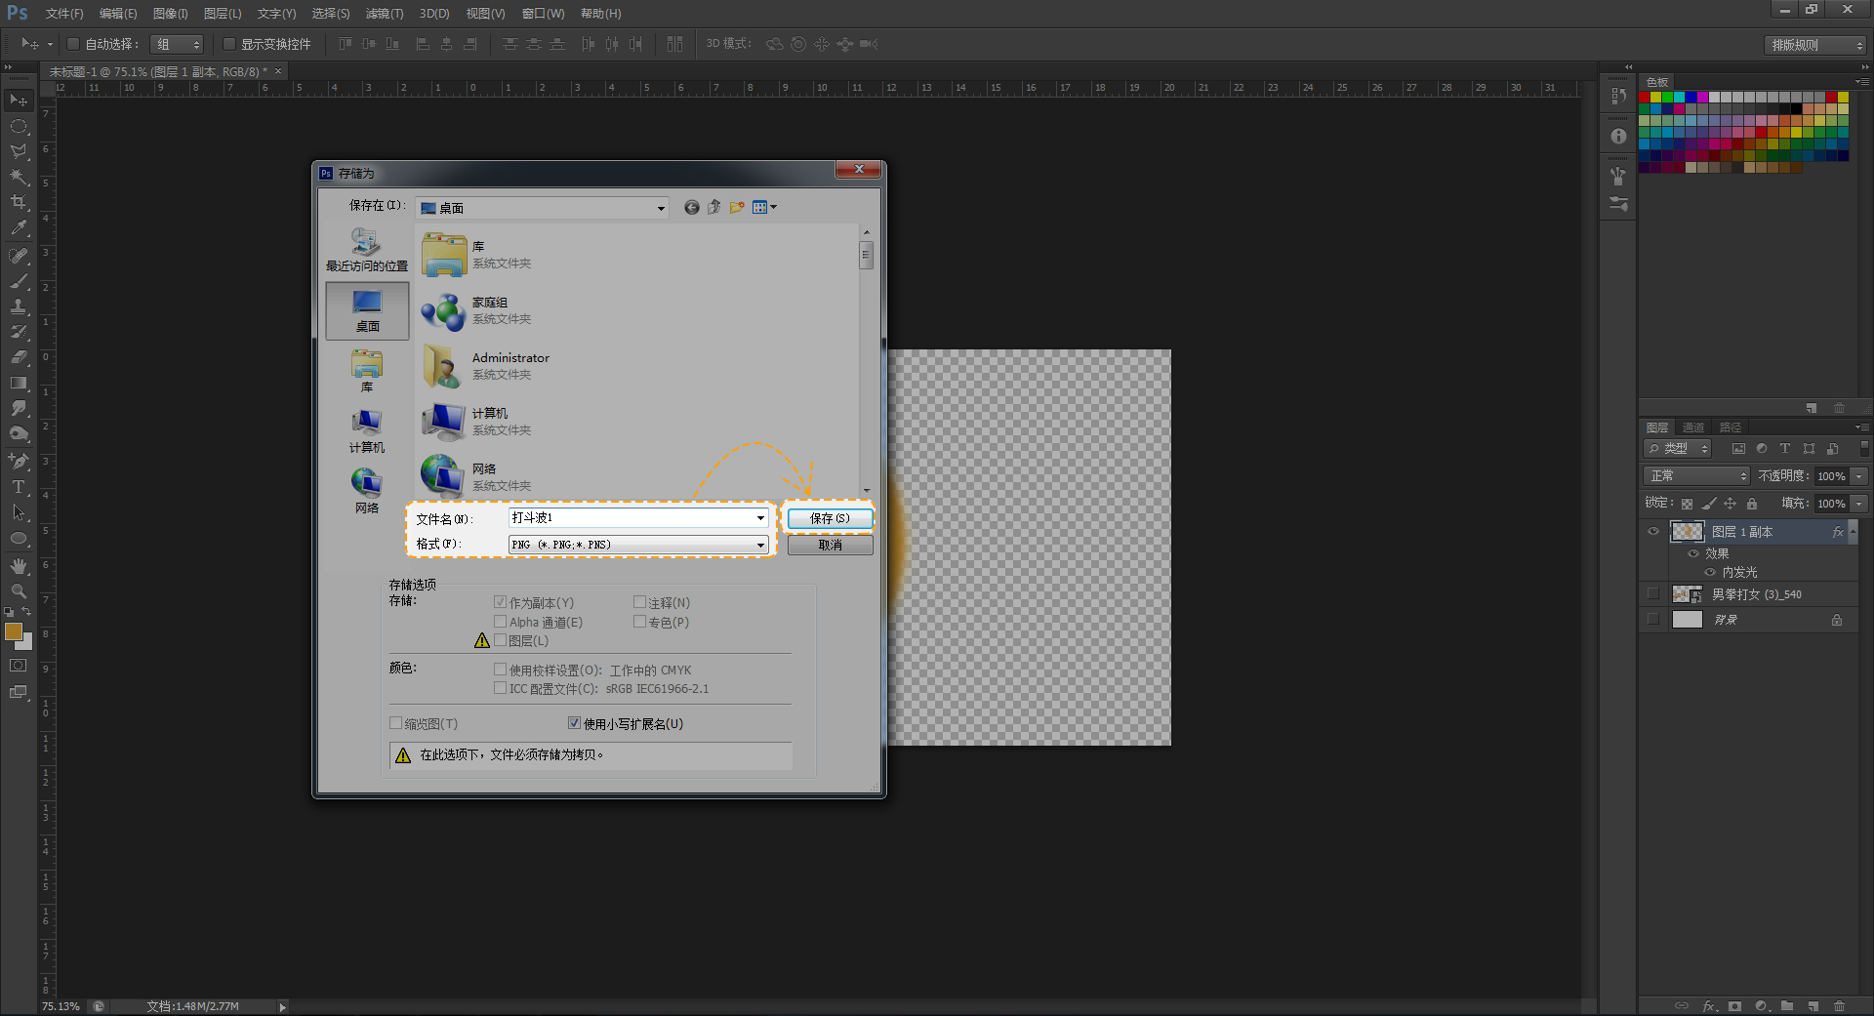Select the Hand tool
Viewport: 1874px width, 1016px height.
point(19,566)
